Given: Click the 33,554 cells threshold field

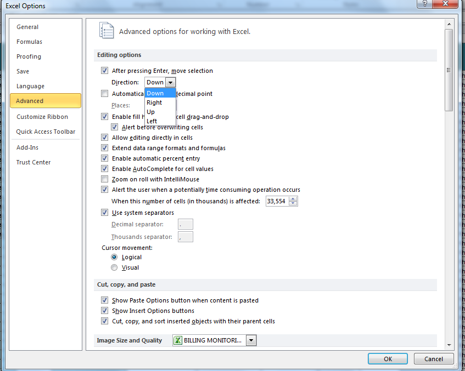Looking at the screenshot, I should (278, 201).
